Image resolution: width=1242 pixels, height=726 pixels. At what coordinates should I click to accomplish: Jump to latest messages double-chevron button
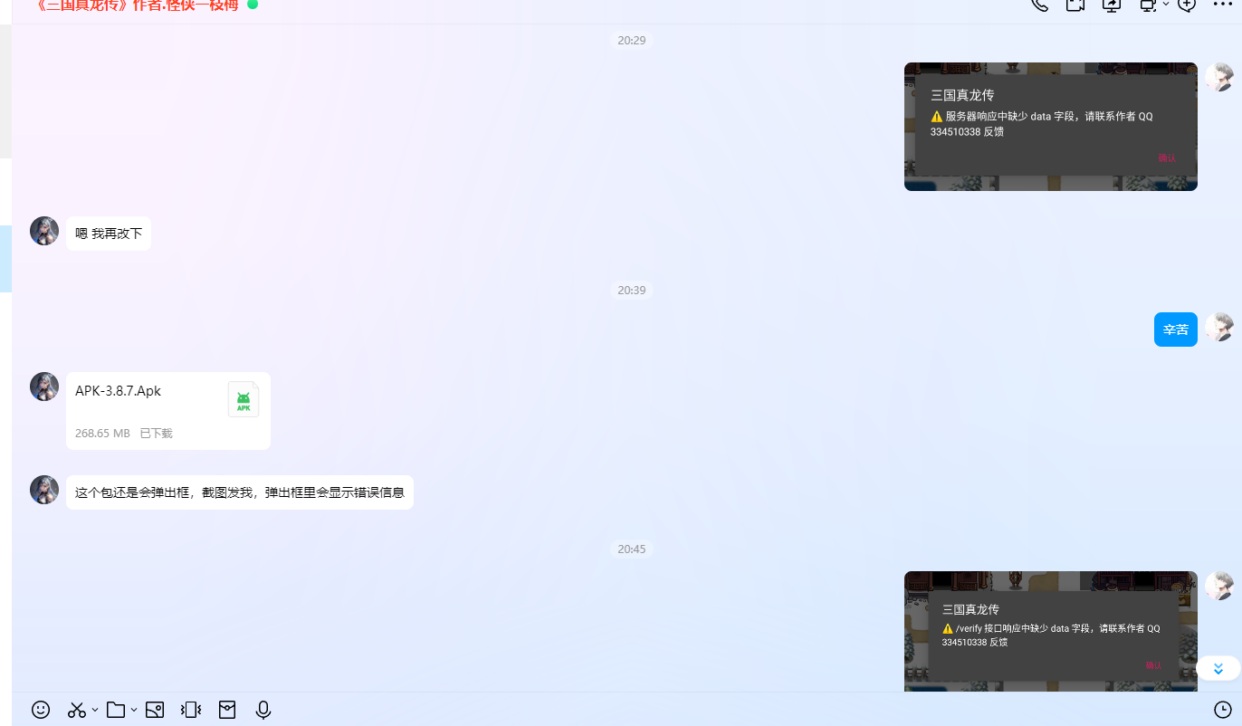1218,669
